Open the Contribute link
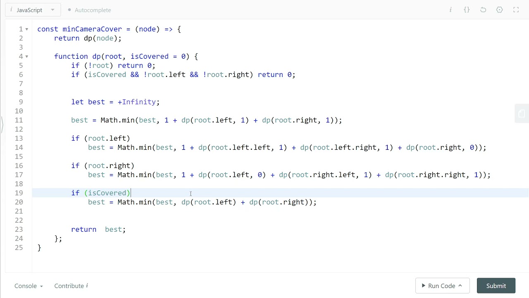 click(x=69, y=286)
